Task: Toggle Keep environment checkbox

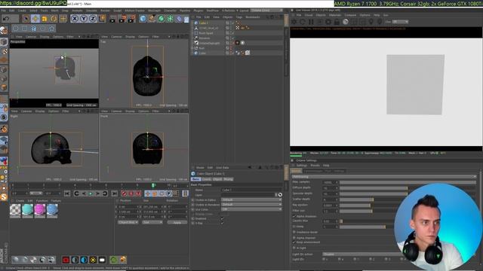Action: point(294,242)
